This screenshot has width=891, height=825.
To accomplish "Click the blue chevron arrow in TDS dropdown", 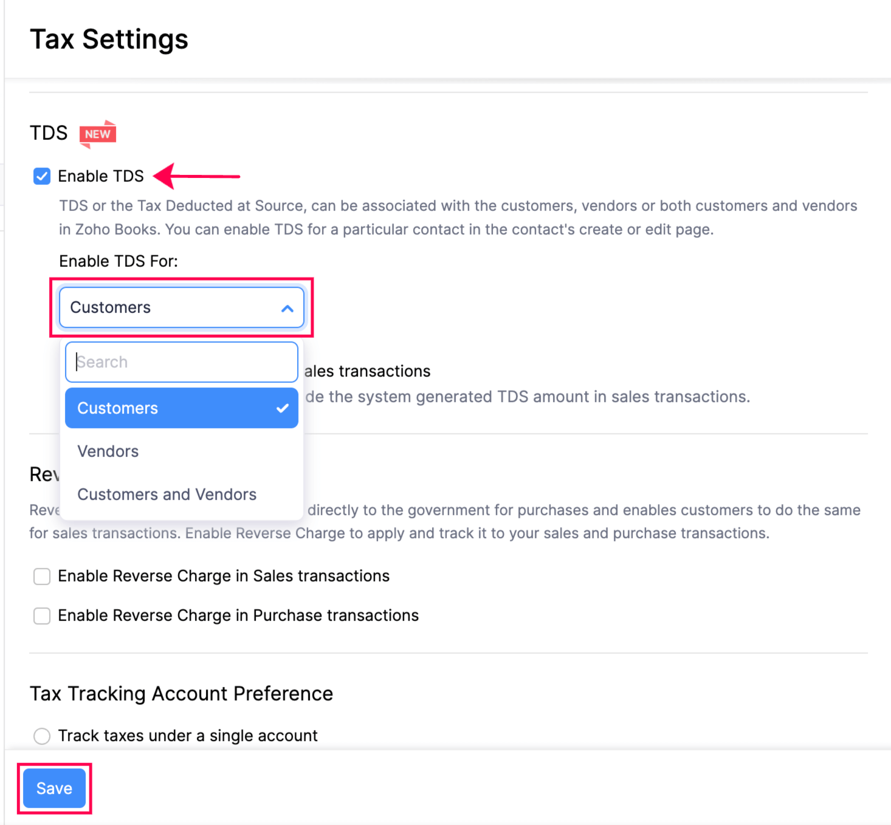I will coord(287,308).
